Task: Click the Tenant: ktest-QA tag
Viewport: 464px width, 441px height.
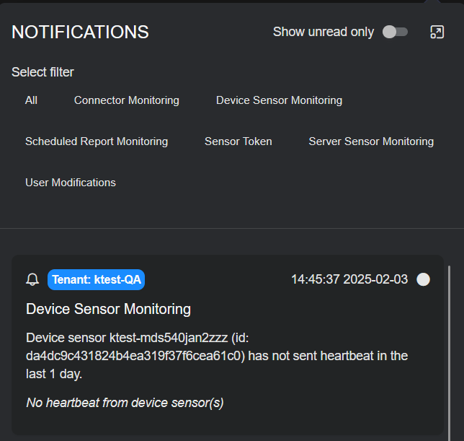Action: point(97,280)
